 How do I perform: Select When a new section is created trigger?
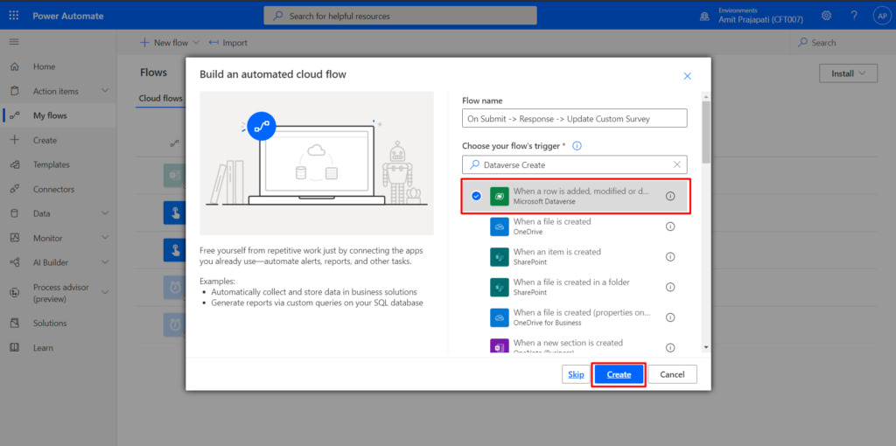click(575, 345)
